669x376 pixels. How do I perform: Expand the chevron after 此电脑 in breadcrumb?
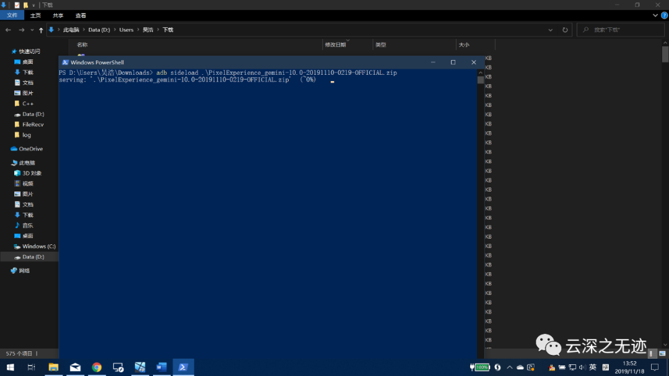(x=84, y=30)
